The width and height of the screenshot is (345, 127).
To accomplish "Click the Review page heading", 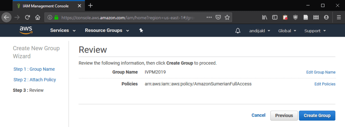I will point(93,50).
